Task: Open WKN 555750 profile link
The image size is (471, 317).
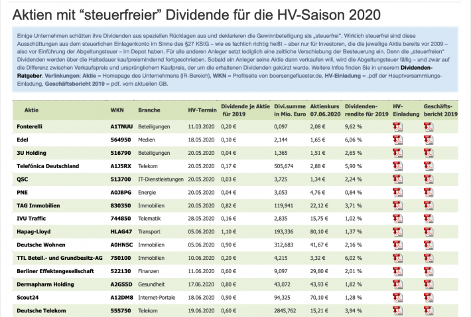Action: (x=121, y=310)
